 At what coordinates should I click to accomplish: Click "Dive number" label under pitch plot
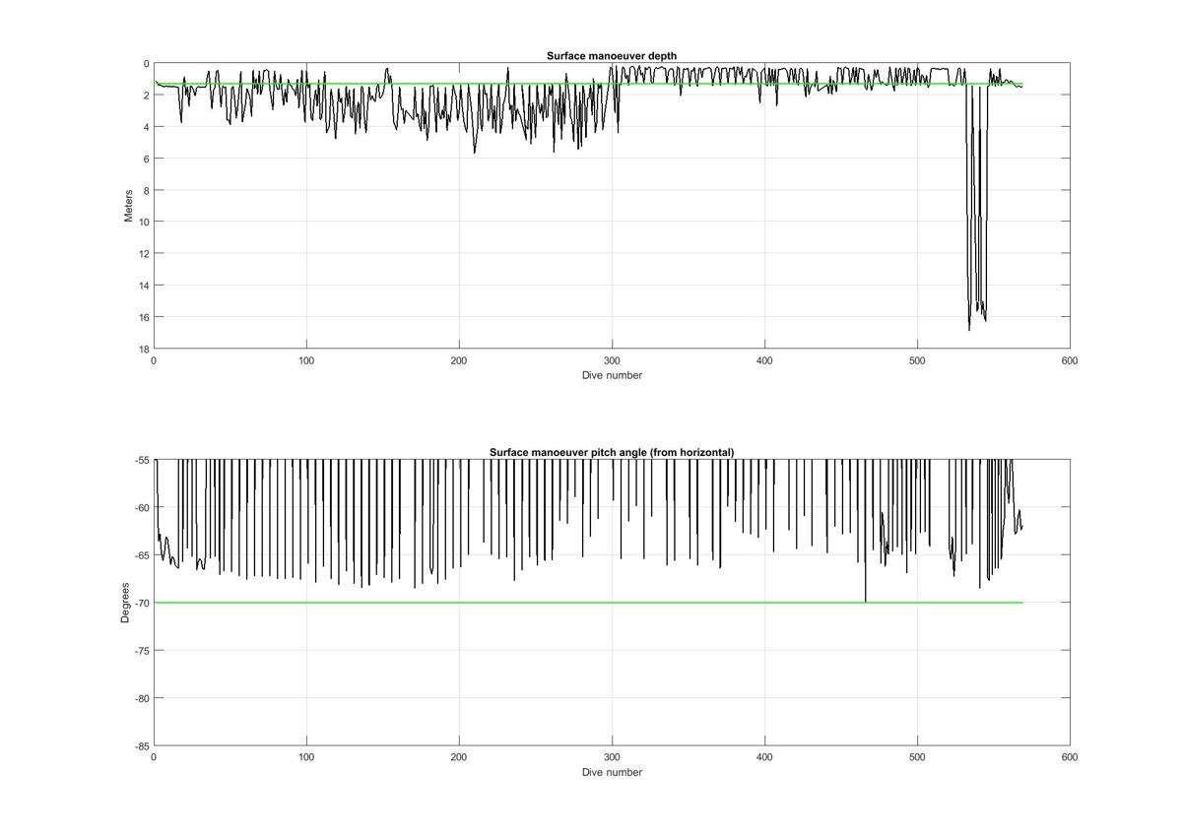click(x=612, y=772)
